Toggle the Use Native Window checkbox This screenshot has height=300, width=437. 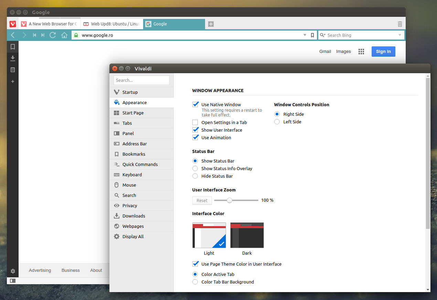tap(195, 104)
